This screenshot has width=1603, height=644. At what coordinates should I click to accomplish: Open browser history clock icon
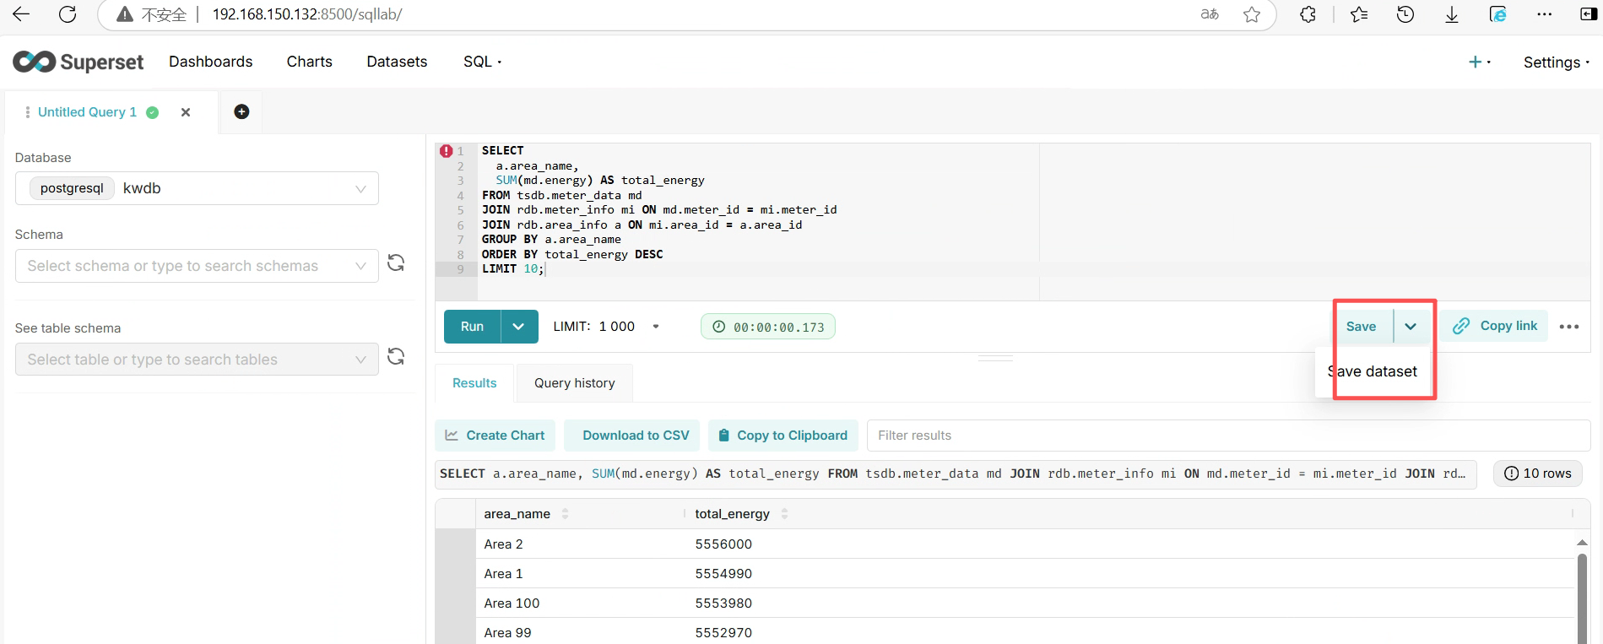pyautogui.click(x=1405, y=14)
